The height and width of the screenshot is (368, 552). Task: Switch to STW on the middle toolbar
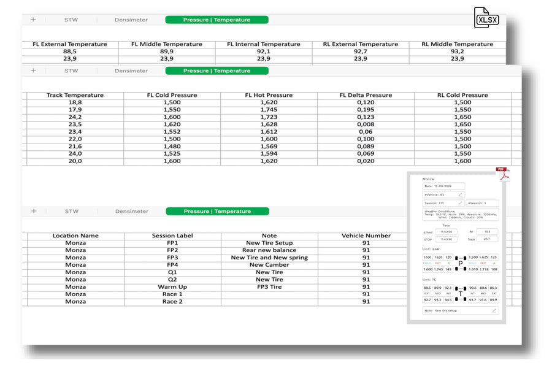pos(70,71)
